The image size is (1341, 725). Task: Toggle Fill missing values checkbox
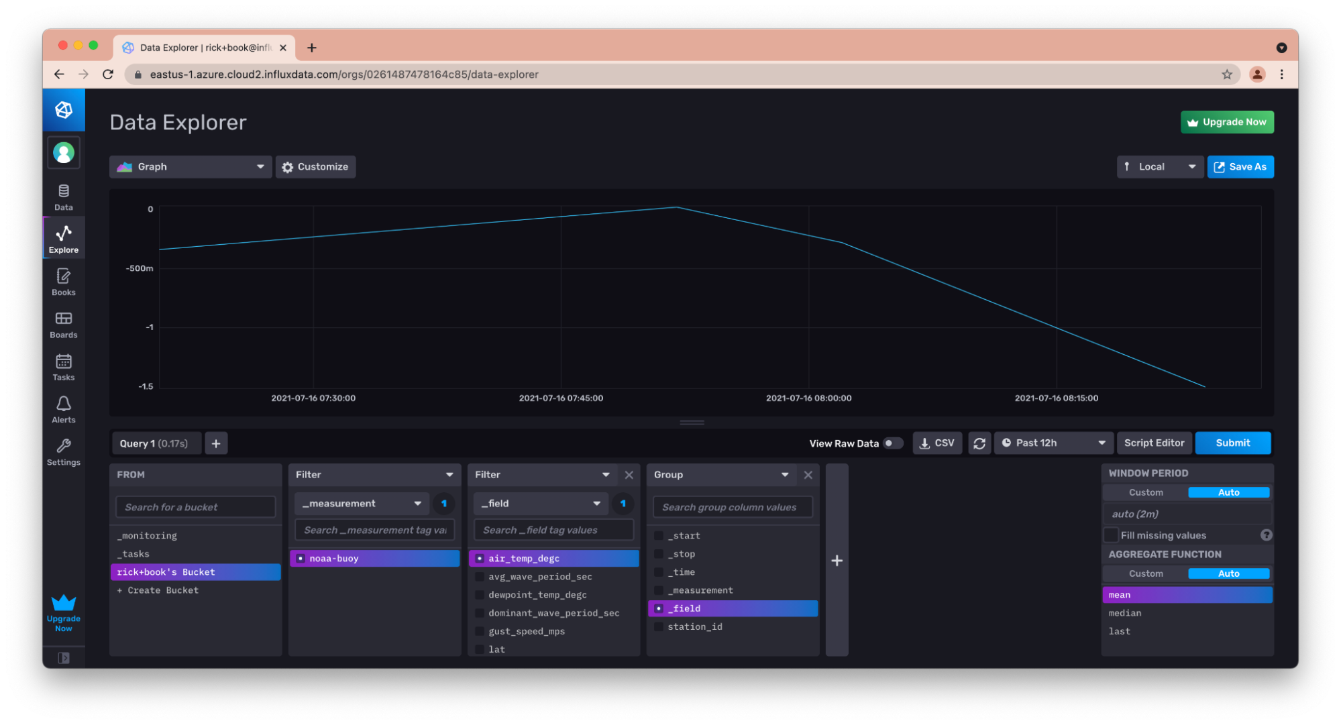click(x=1111, y=535)
